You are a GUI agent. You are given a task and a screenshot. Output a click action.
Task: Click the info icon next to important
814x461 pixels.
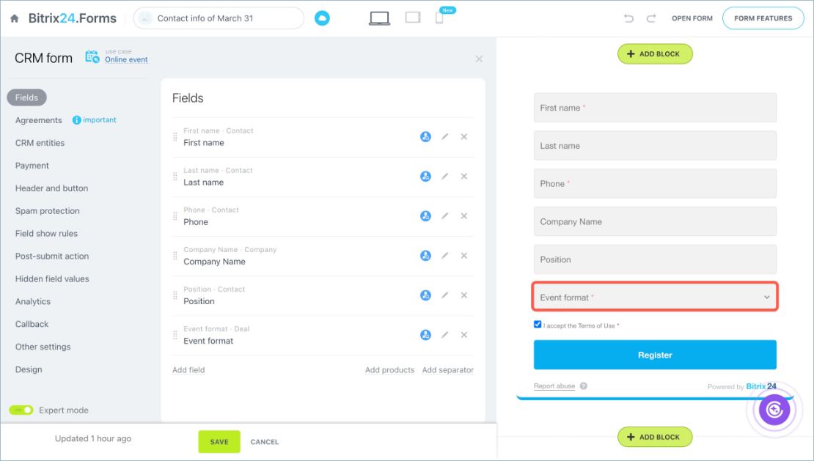pos(76,120)
